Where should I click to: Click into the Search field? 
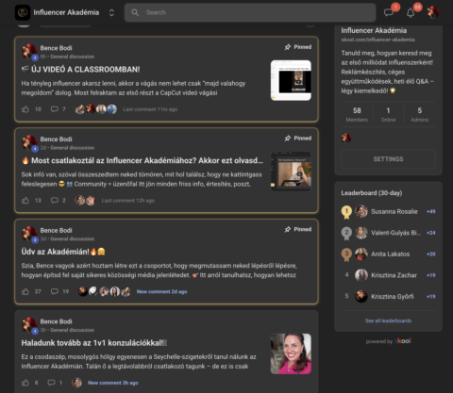[x=250, y=12]
